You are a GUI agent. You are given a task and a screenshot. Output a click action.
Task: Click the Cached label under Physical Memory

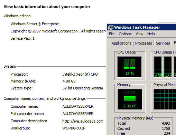[x=123, y=128]
